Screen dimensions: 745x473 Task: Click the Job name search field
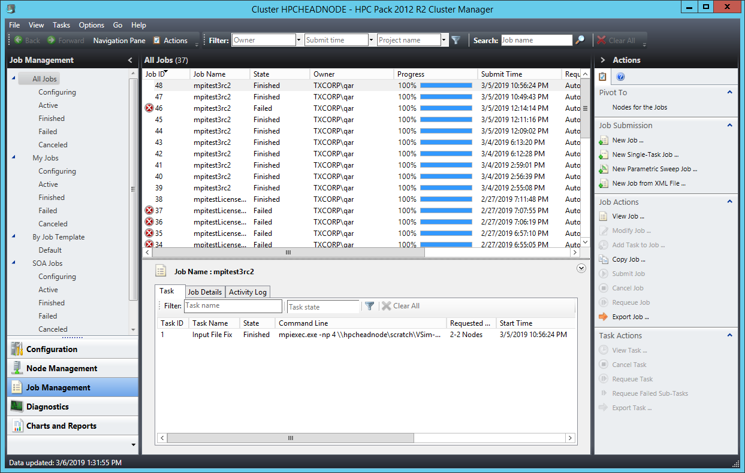(x=536, y=40)
